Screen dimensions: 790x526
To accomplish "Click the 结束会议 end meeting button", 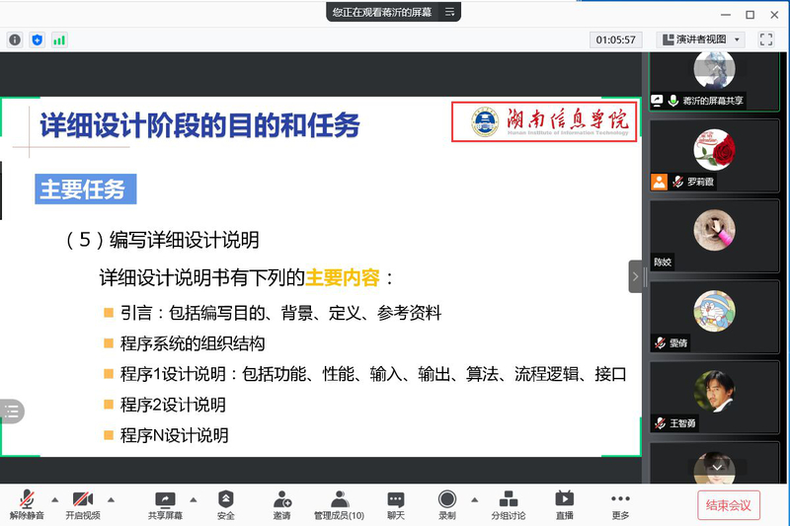I will (x=729, y=505).
